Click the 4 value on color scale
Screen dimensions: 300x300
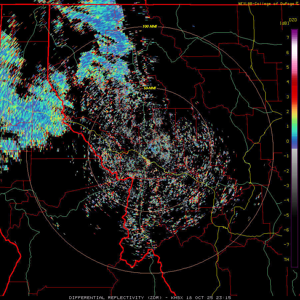pyautogui.click(x=288, y=82)
